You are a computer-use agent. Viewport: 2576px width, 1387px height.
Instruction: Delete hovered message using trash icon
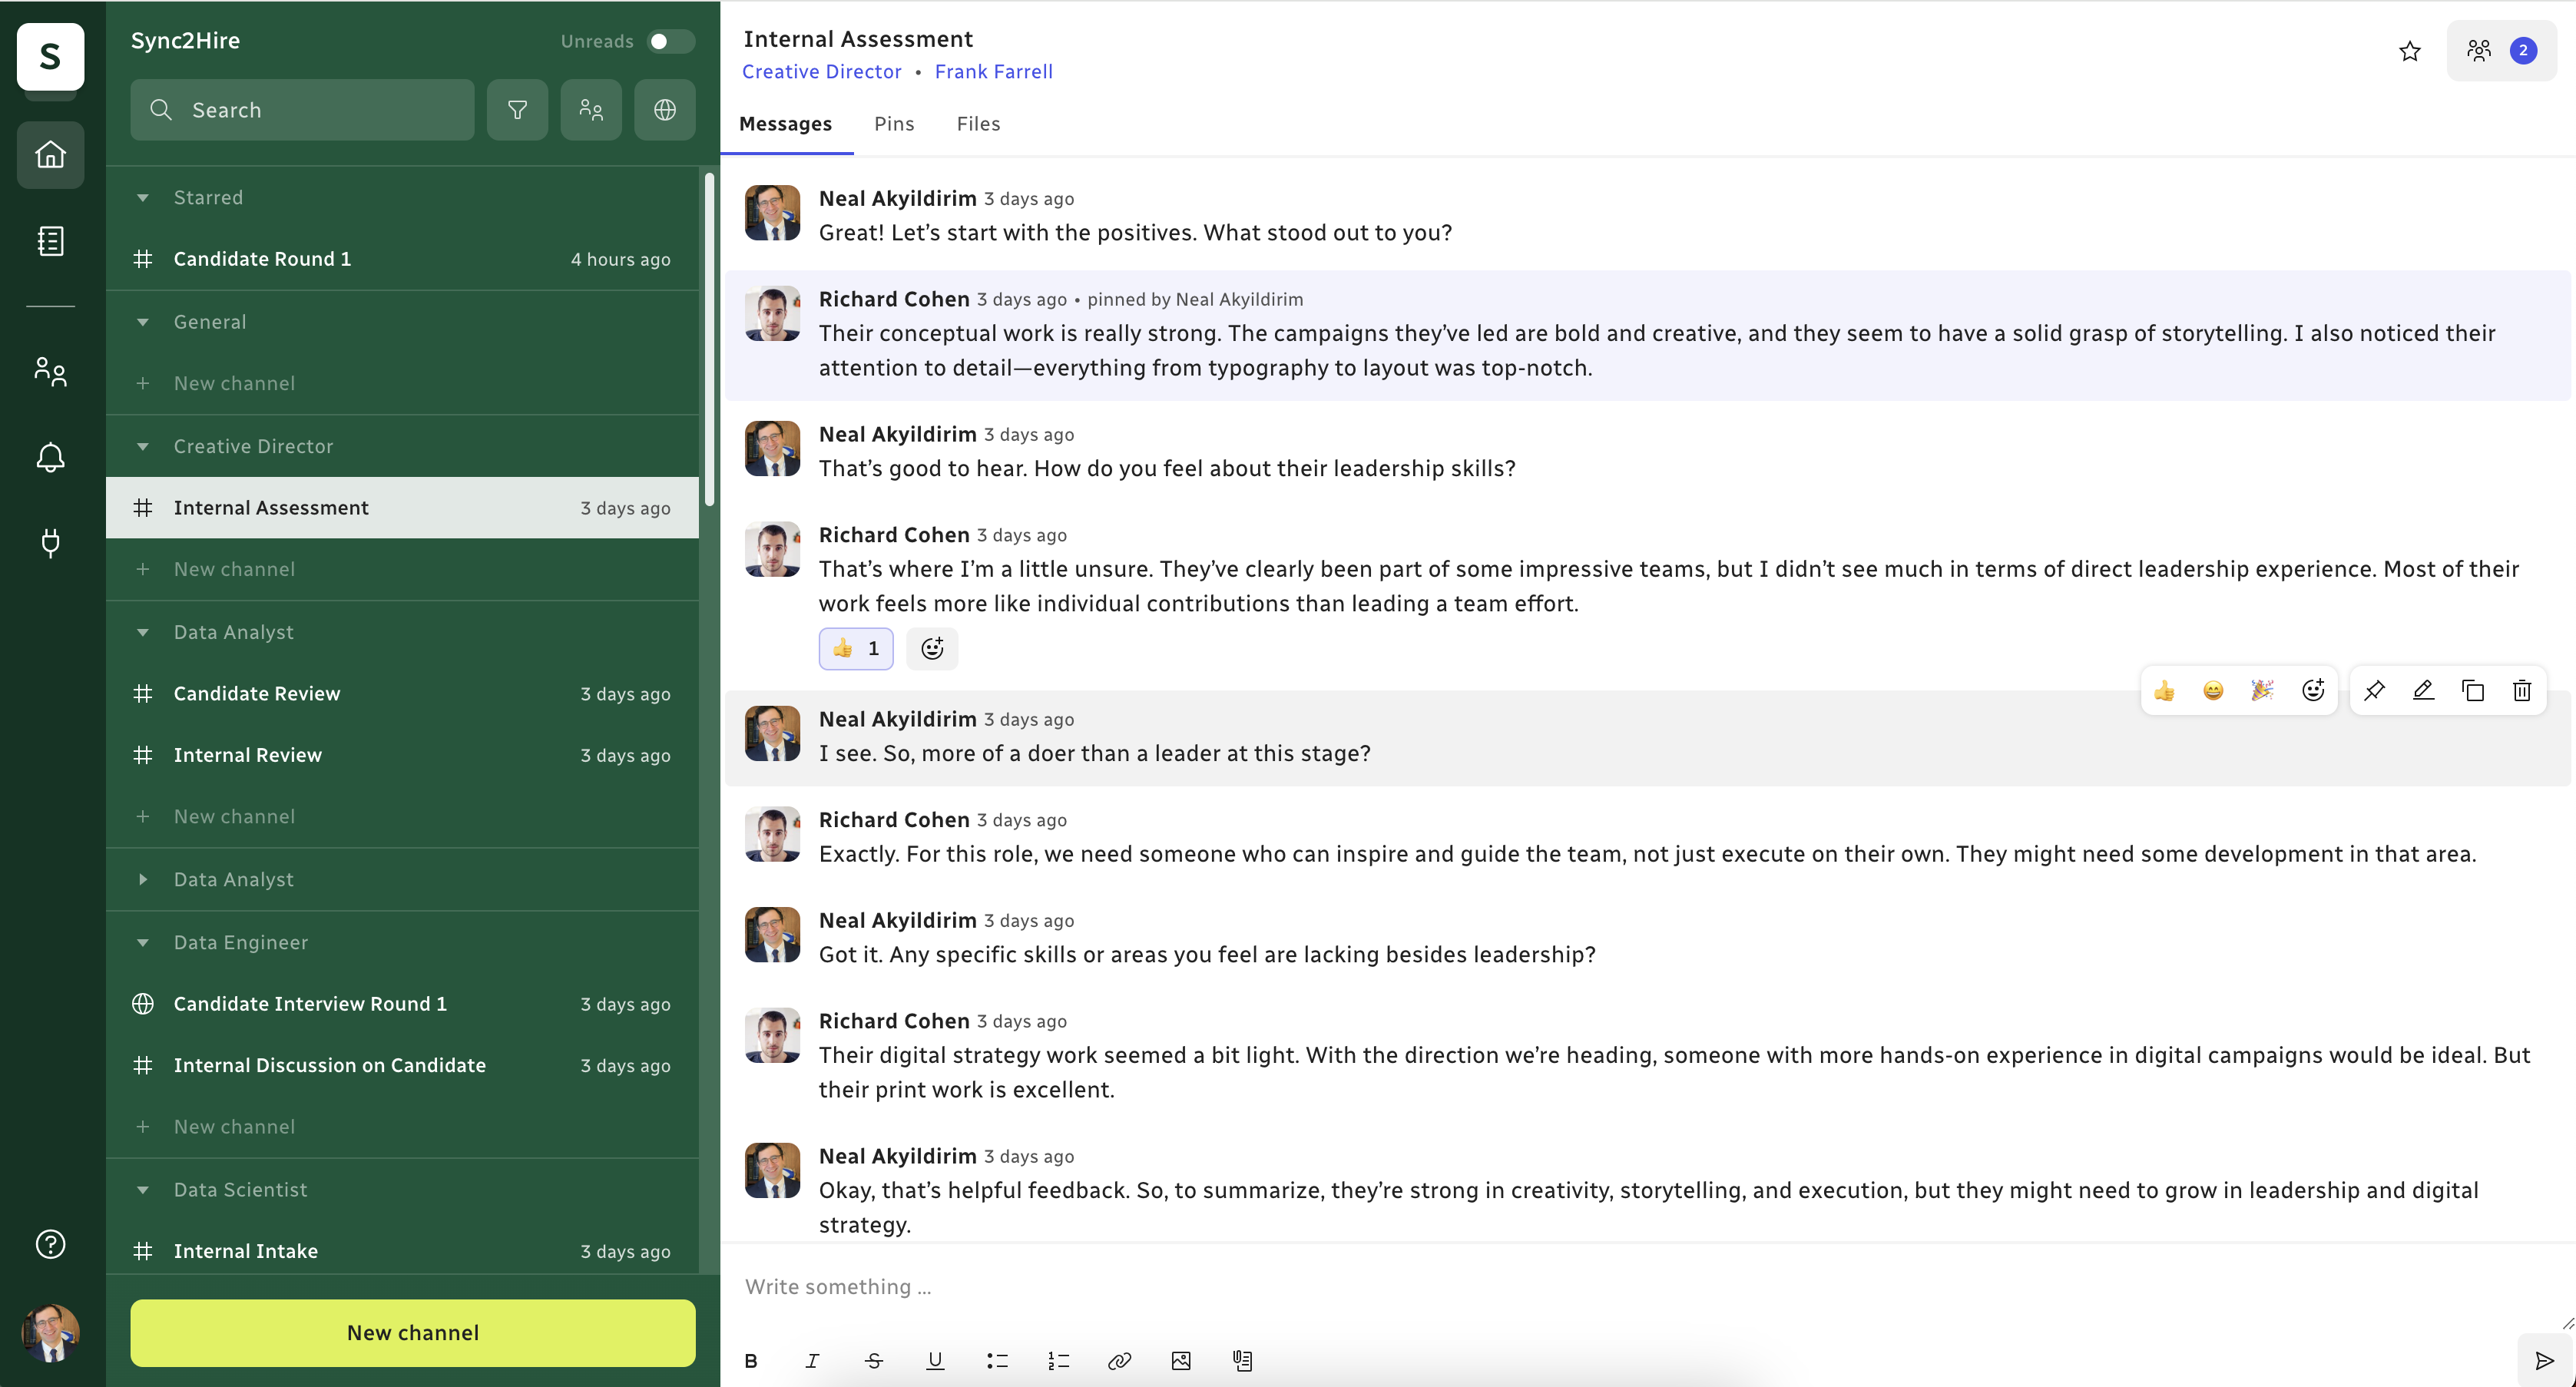(x=2521, y=690)
